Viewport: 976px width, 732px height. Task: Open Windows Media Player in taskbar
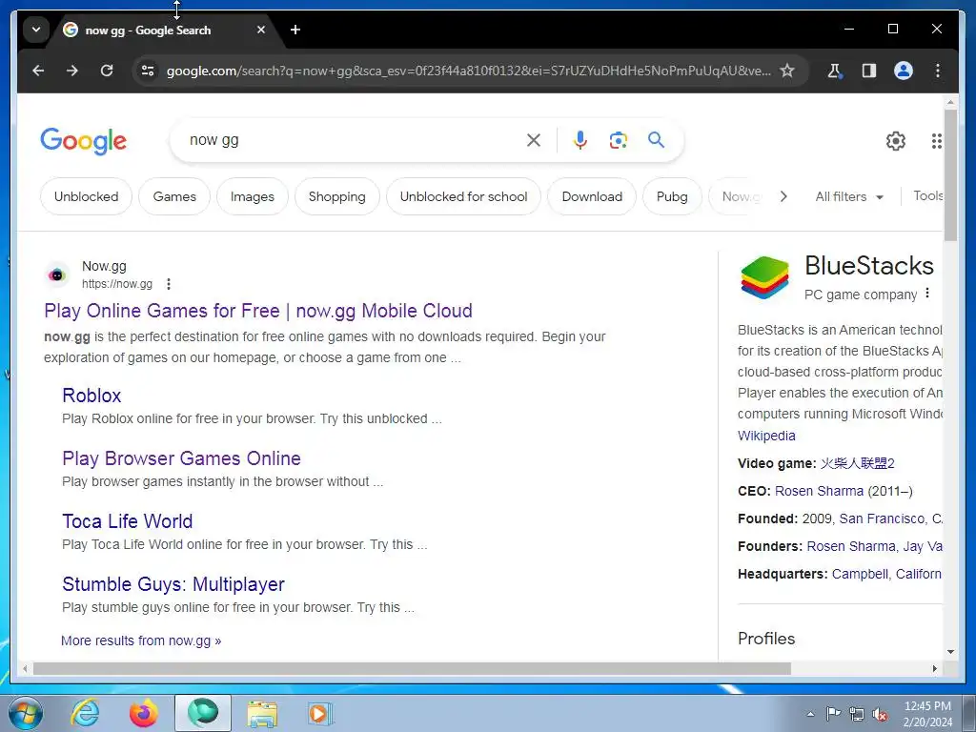coord(320,713)
